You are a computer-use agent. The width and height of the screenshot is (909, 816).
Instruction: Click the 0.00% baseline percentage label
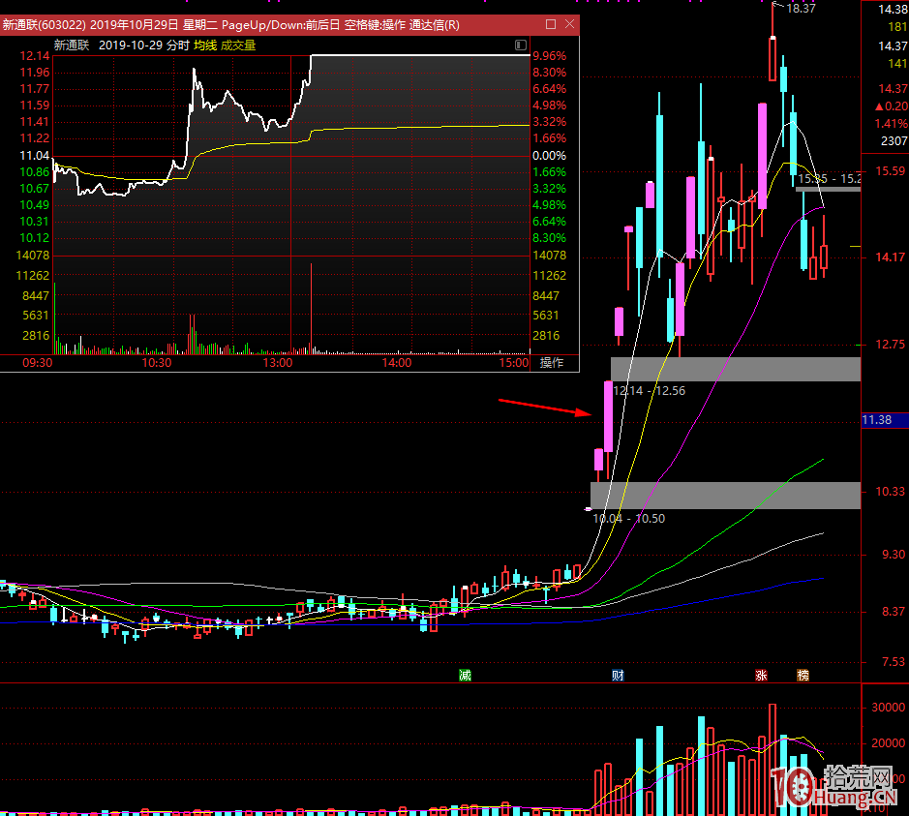tap(550, 155)
